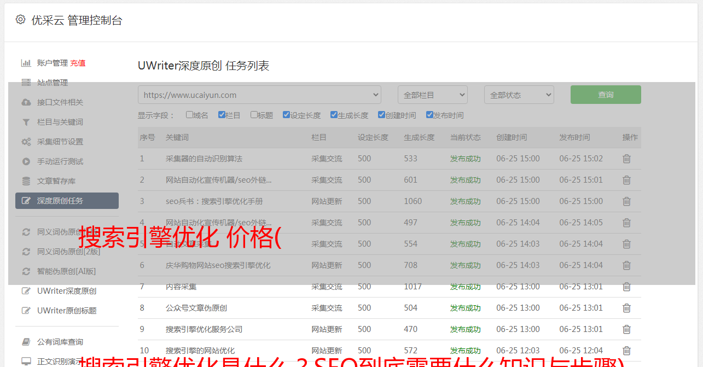Uncheck the 栏目 display field checkbox
Screen dimensions: 703x367
222,115
